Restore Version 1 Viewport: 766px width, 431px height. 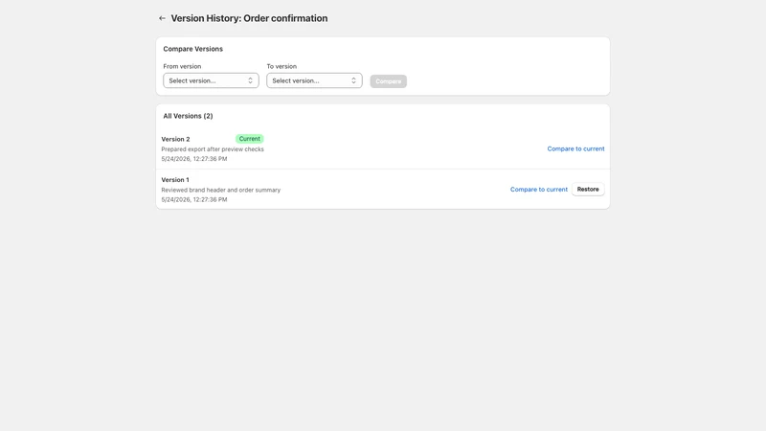[x=588, y=189]
